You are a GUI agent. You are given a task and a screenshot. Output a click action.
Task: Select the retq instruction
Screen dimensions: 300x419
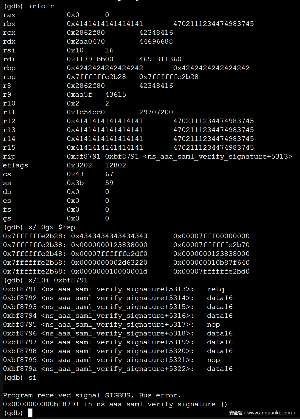[x=216, y=289]
